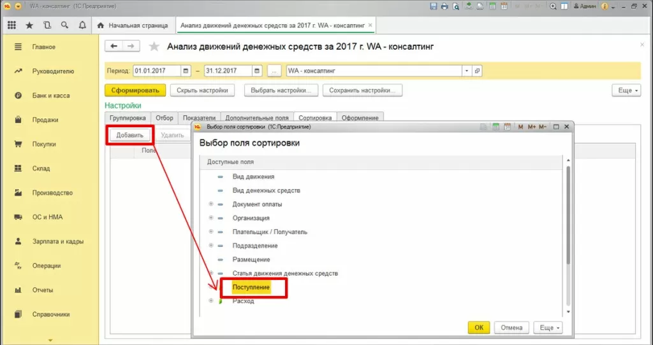Go to home page house icon
The image size is (653, 345).
tap(100, 25)
